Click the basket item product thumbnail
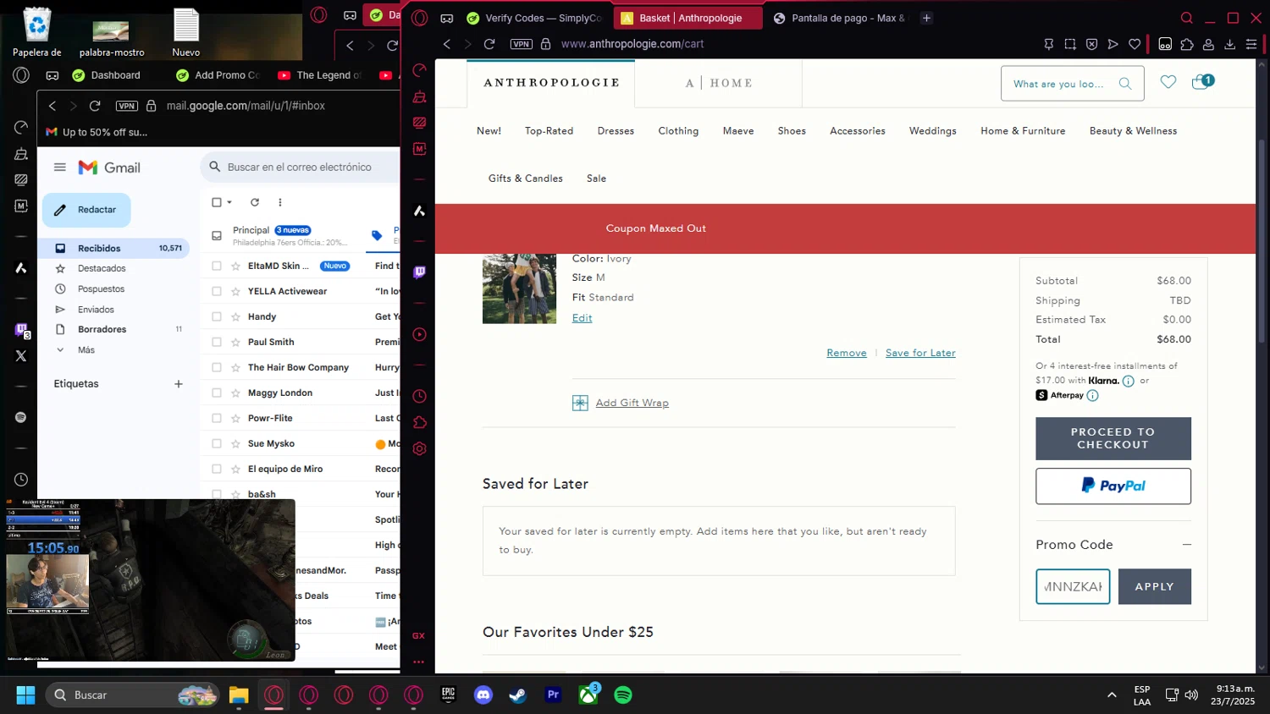Screen dimensions: 1270x714 519,288
